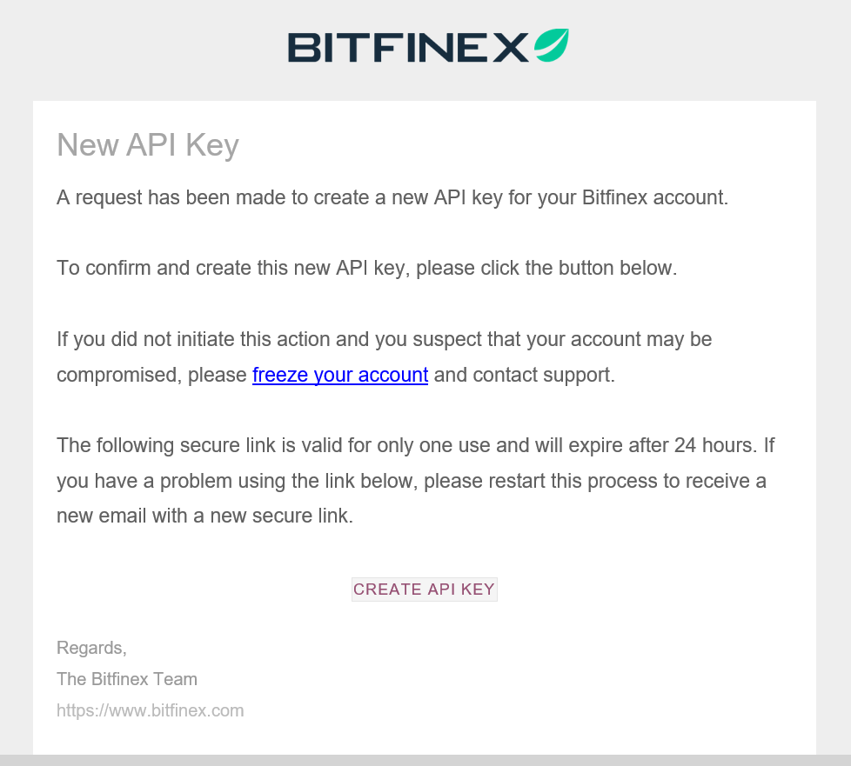Click the line starting you have a problem
851x766 pixels.
tap(412, 481)
